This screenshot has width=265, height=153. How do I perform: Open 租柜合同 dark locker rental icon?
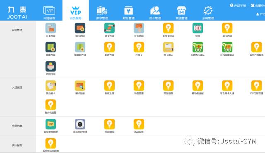pos(51,47)
